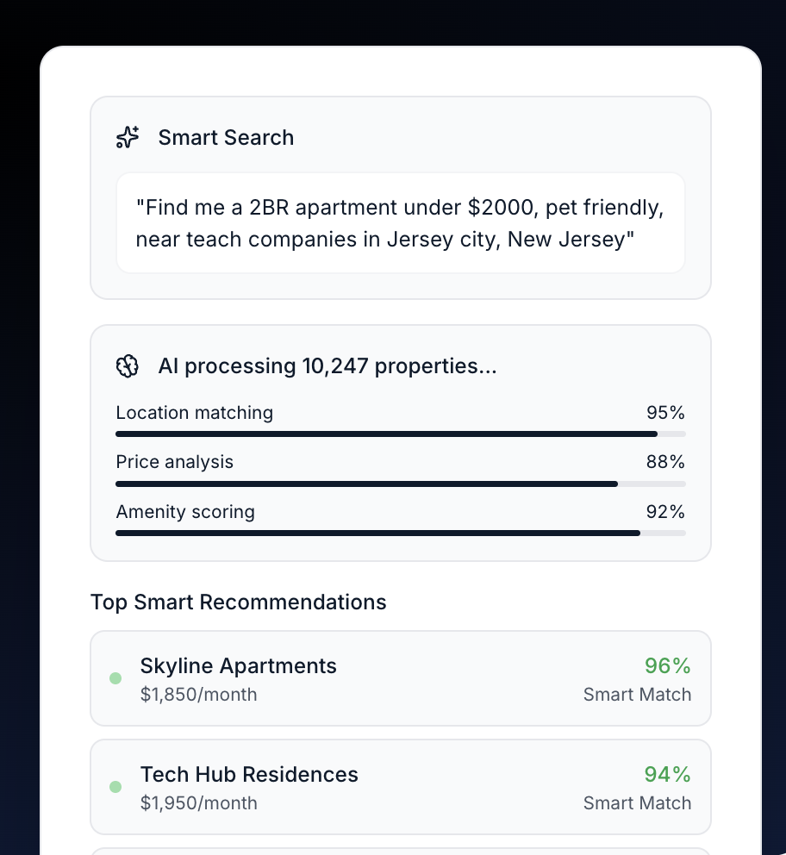This screenshot has height=855, width=786.
Task: Select the 95% Location matching value
Action: [x=665, y=412]
